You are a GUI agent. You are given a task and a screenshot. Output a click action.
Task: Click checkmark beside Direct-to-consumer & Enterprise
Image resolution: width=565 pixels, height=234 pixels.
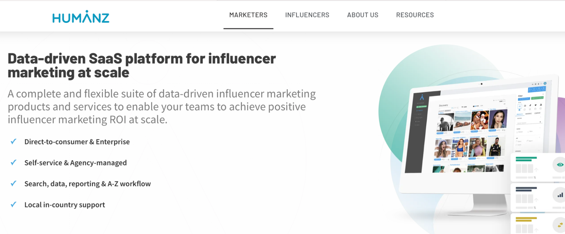[13, 142]
